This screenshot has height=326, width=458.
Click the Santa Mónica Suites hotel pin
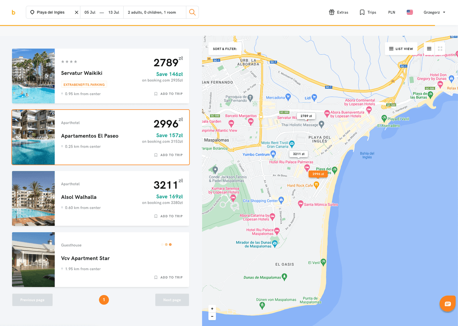(300, 204)
